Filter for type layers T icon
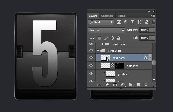Screen dimensions: 173x112 [x=133, y=22]
